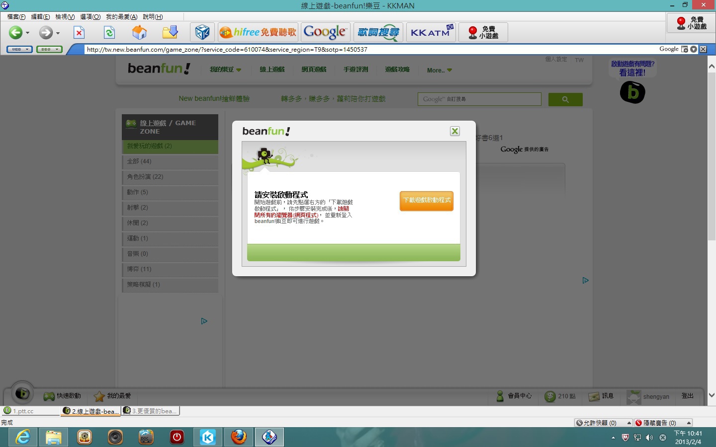Select 策略模擬 (1) game category
Viewport: 716px width, 447px height.
(170, 285)
